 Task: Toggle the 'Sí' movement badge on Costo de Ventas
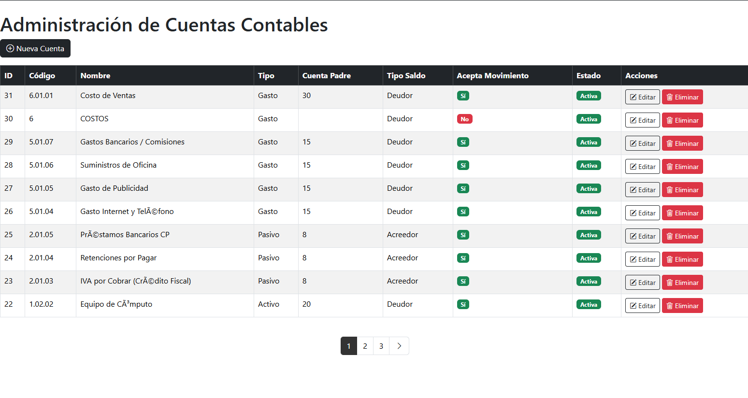[x=463, y=96]
